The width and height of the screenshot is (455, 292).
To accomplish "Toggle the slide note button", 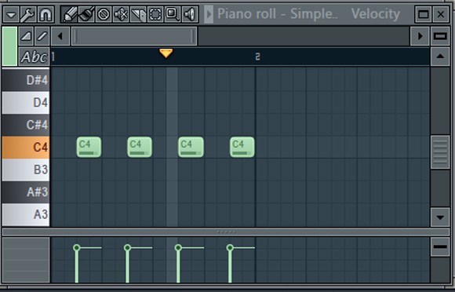I will point(42,36).
